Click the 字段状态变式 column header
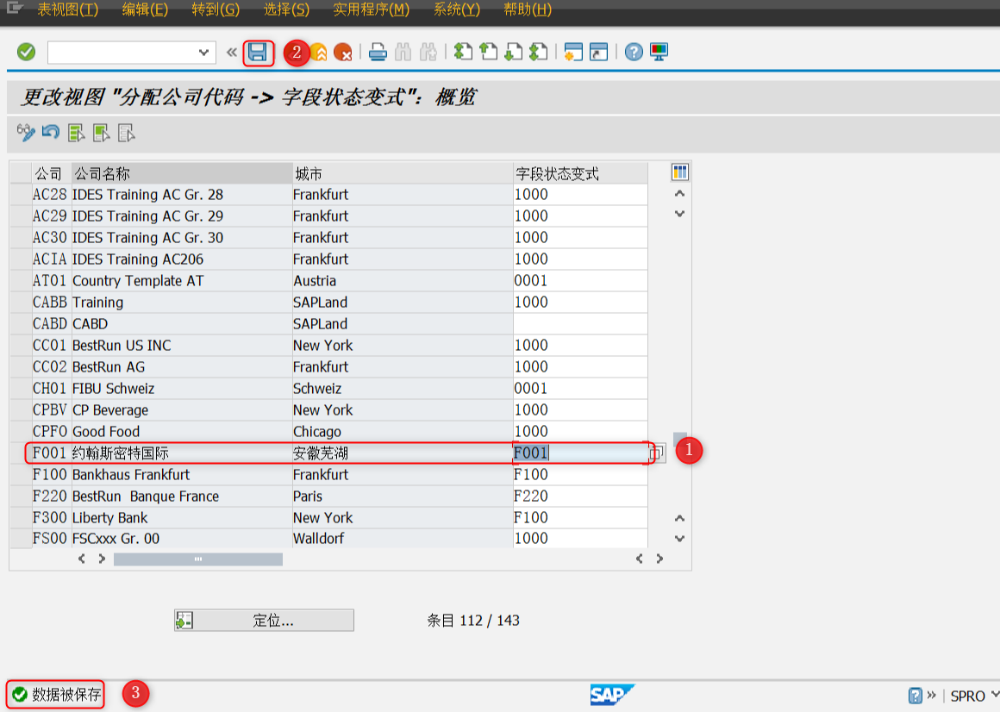The width and height of the screenshot is (1000, 712). pos(580,173)
